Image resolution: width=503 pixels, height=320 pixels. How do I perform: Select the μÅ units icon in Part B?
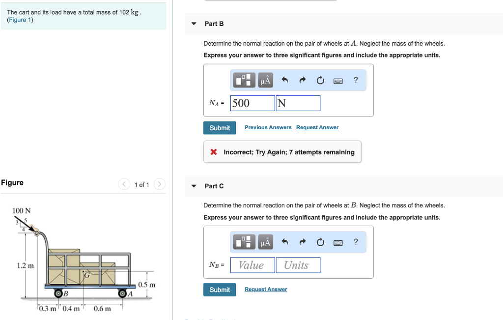coord(265,80)
